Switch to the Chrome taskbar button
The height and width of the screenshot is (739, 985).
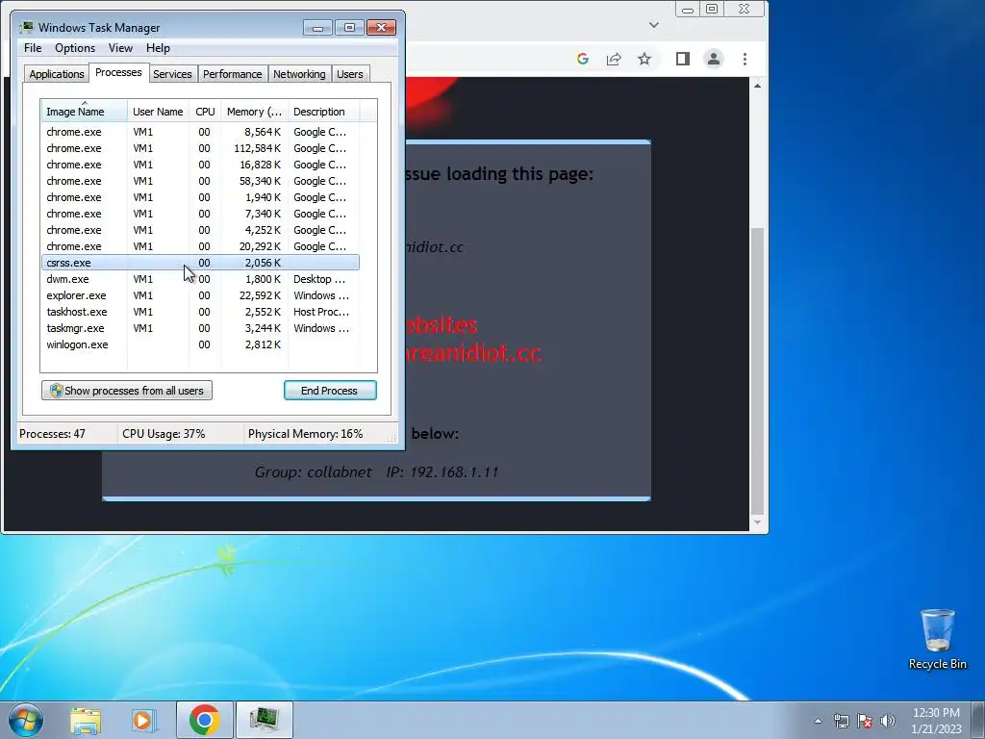coord(204,720)
